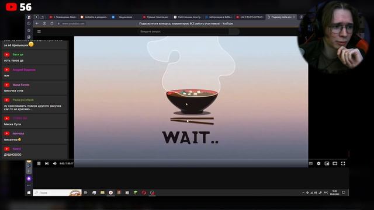
Task: Click the chat message "пон"
Action: point(6,75)
